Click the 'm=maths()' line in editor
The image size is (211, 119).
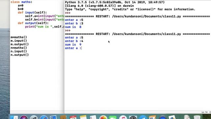(19, 37)
